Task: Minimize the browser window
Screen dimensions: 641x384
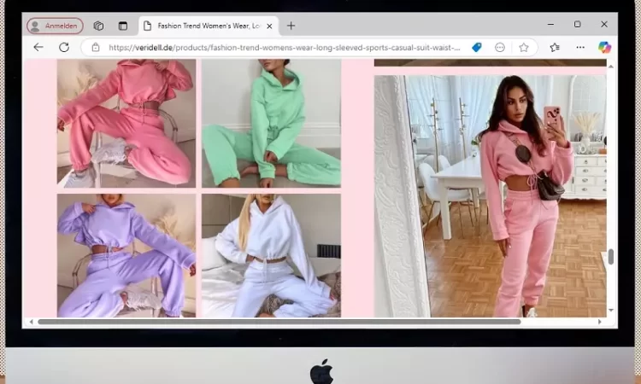Action: [550, 25]
